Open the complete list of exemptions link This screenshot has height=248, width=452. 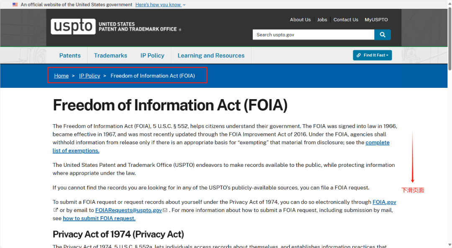pos(76,151)
